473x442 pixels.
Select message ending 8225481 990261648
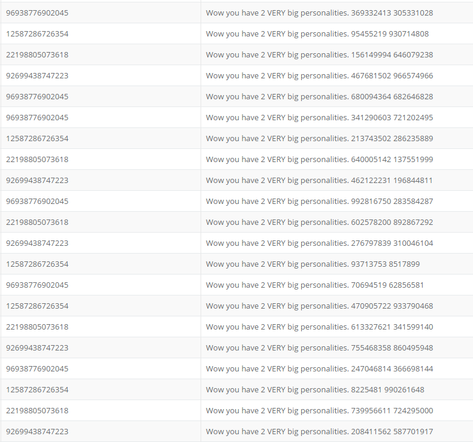pos(315,390)
